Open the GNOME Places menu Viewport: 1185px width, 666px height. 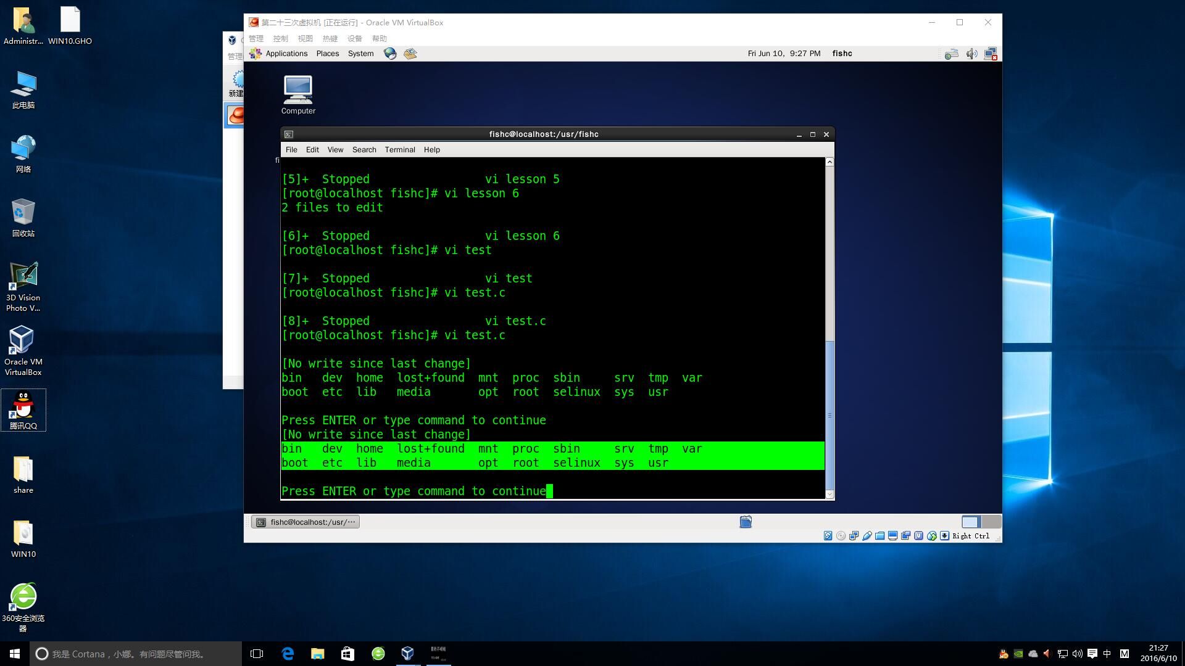328,54
